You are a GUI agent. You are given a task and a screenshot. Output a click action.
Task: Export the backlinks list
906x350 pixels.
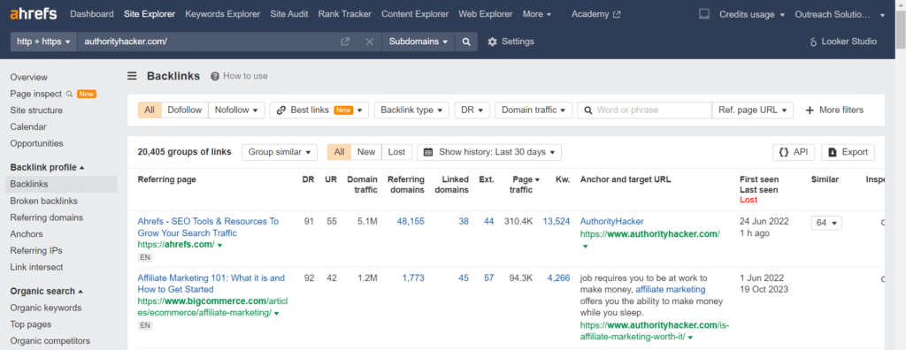pyautogui.click(x=848, y=152)
